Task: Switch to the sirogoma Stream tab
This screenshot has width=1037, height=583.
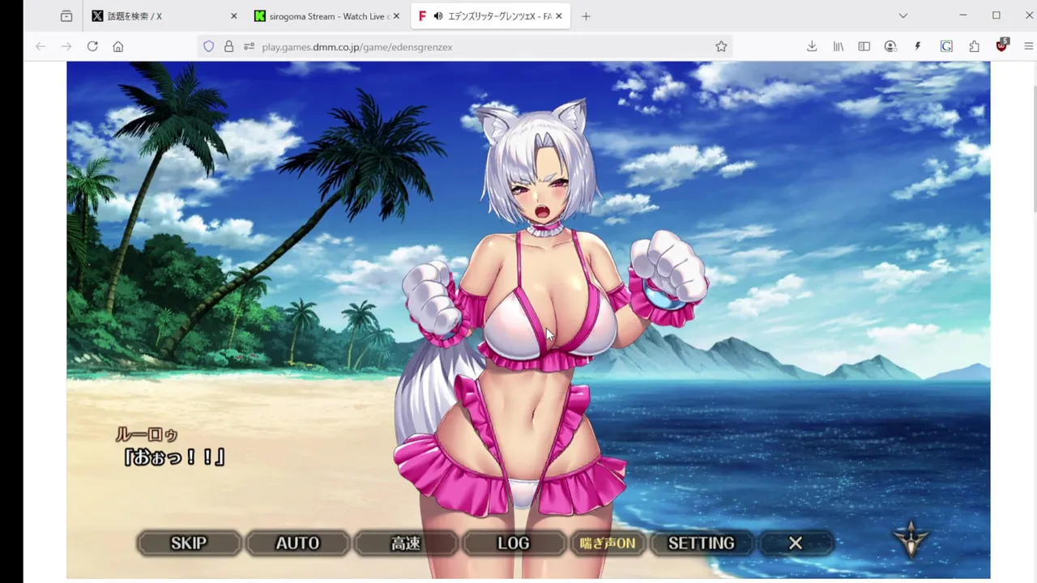Action: 326,16
